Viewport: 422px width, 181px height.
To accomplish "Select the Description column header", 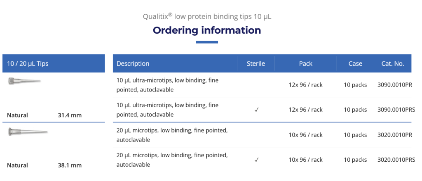I will [133, 64].
